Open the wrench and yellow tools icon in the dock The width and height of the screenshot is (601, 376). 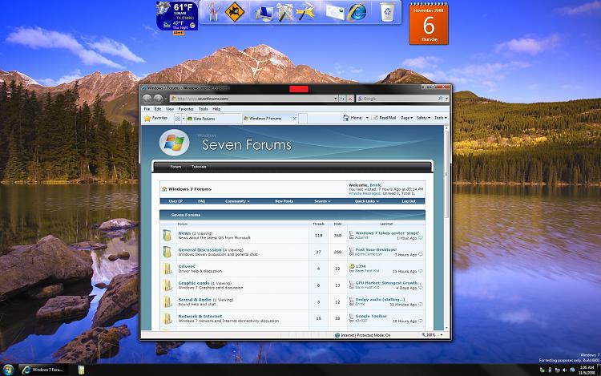305,11
